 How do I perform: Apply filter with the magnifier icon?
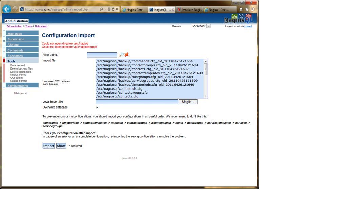click(x=121, y=55)
